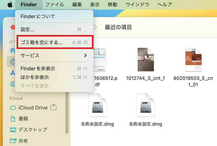Screen dimensions: 217x146
Task: Select the PDF file thumbnail ending 1636512
Action: [100, 60]
